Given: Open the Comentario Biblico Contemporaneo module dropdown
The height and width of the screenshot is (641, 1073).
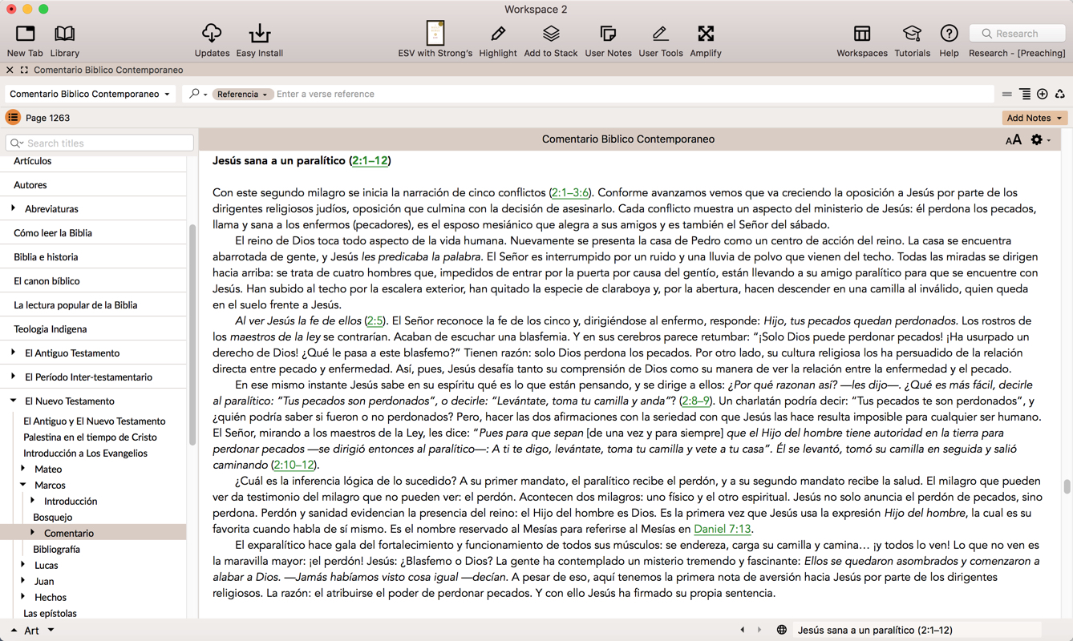Looking at the screenshot, I should pos(90,95).
